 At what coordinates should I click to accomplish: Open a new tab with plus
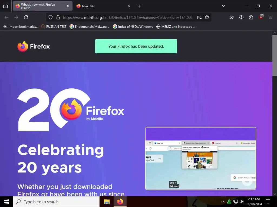pyautogui.click(x=139, y=6)
